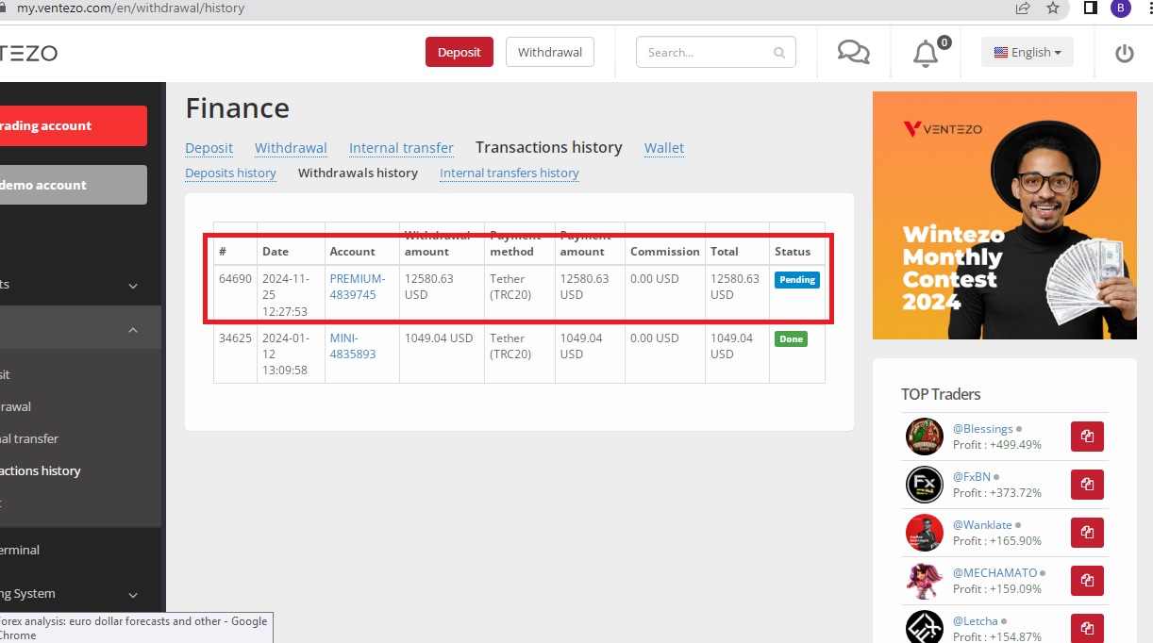
Task: Click into the Search input field
Action: [x=706, y=53]
